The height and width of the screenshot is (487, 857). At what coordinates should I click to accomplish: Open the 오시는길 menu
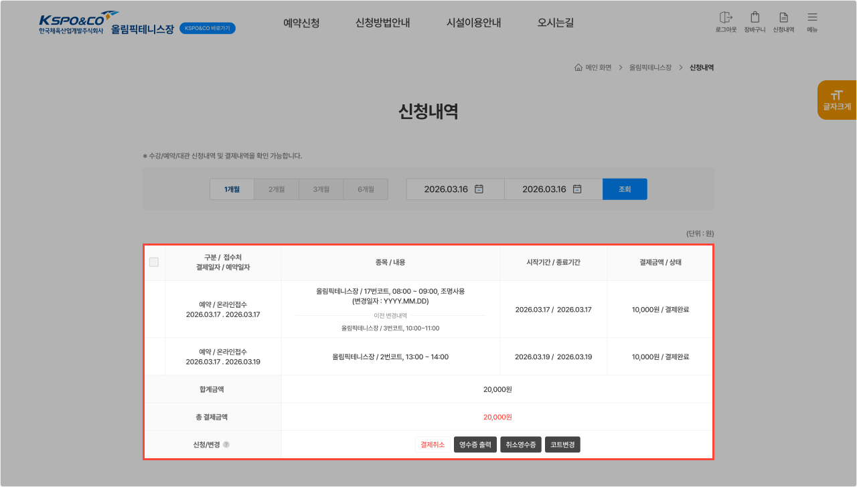click(x=555, y=23)
